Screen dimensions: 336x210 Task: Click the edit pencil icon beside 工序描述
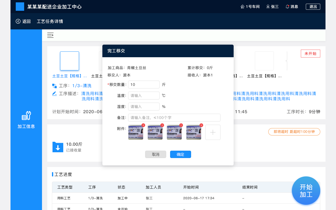pyautogui.click(x=54, y=93)
